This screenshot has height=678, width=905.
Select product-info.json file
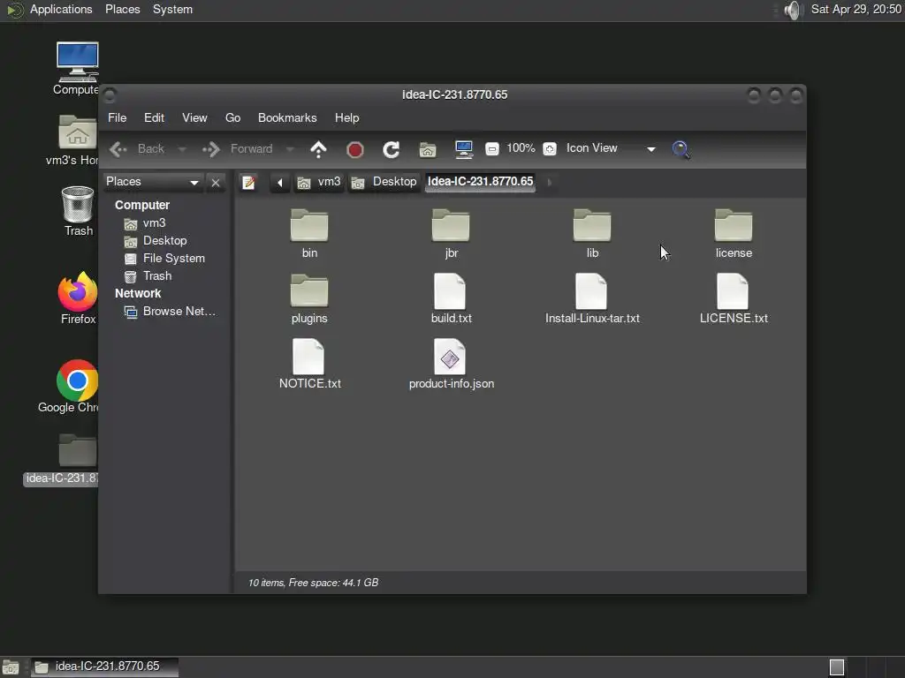coord(451,364)
